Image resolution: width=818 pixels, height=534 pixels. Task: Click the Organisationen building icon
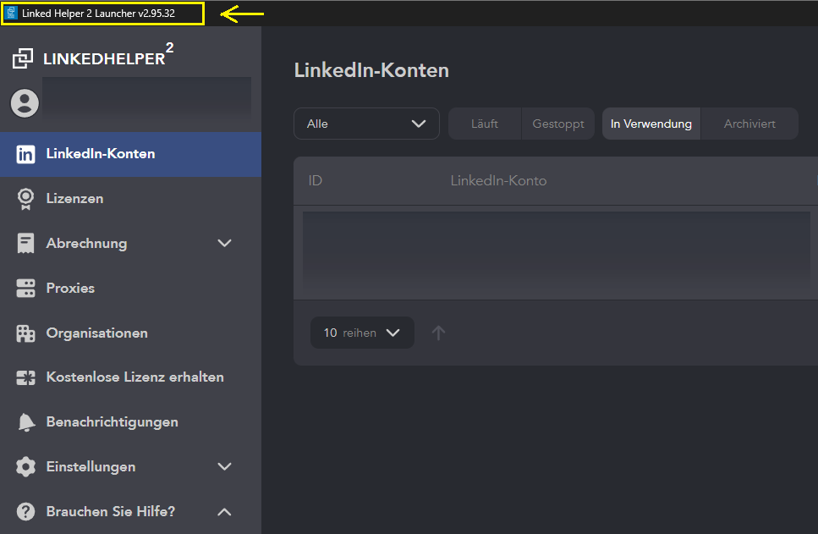pos(26,333)
